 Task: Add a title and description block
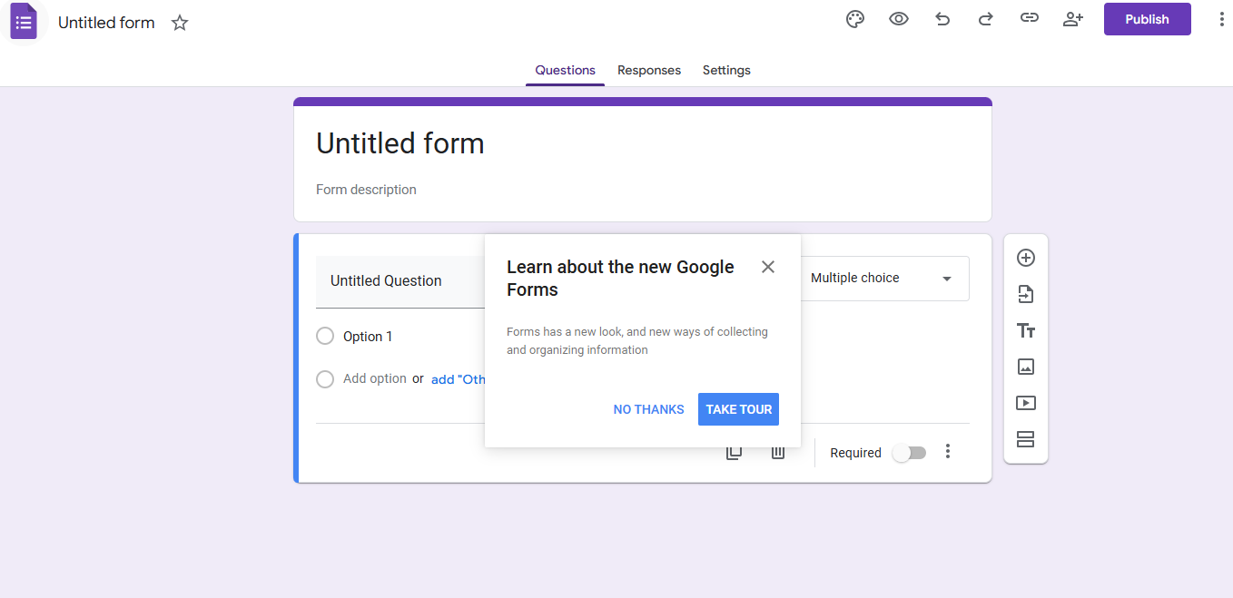[1026, 330]
